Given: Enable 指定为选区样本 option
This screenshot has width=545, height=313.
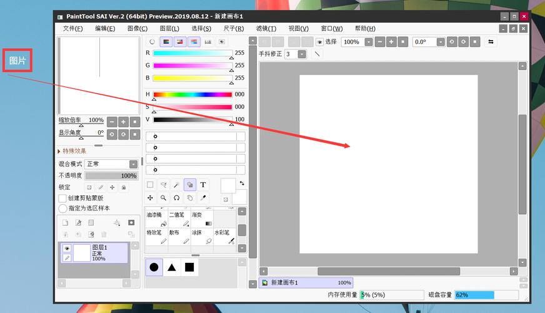Looking at the screenshot, I should coord(62,208).
